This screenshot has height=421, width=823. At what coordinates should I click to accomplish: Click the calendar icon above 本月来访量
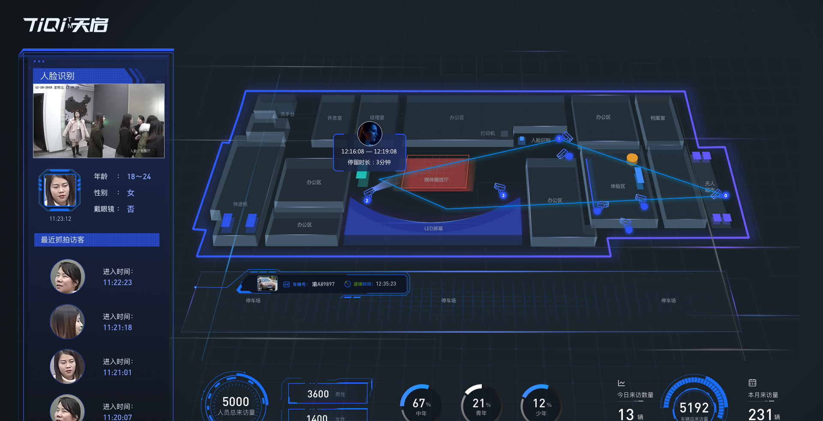pyautogui.click(x=752, y=383)
